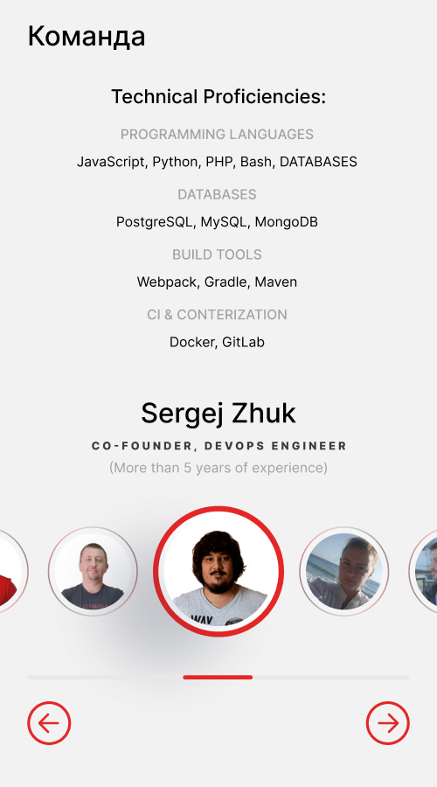
Task: Click the CO-FOUNDER, DEVOPS ENGINEER title
Action: [x=219, y=446]
